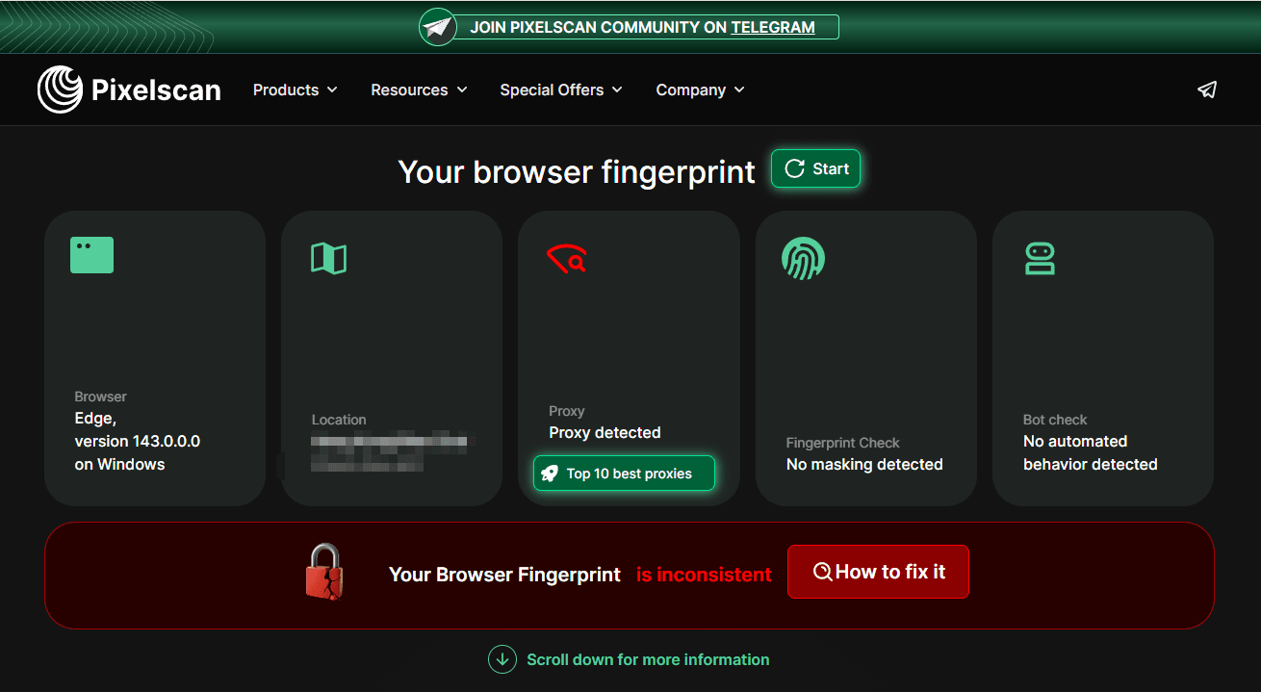Click the Pixelscan logo icon
This screenshot has width=1261, height=692.
[x=60, y=90]
